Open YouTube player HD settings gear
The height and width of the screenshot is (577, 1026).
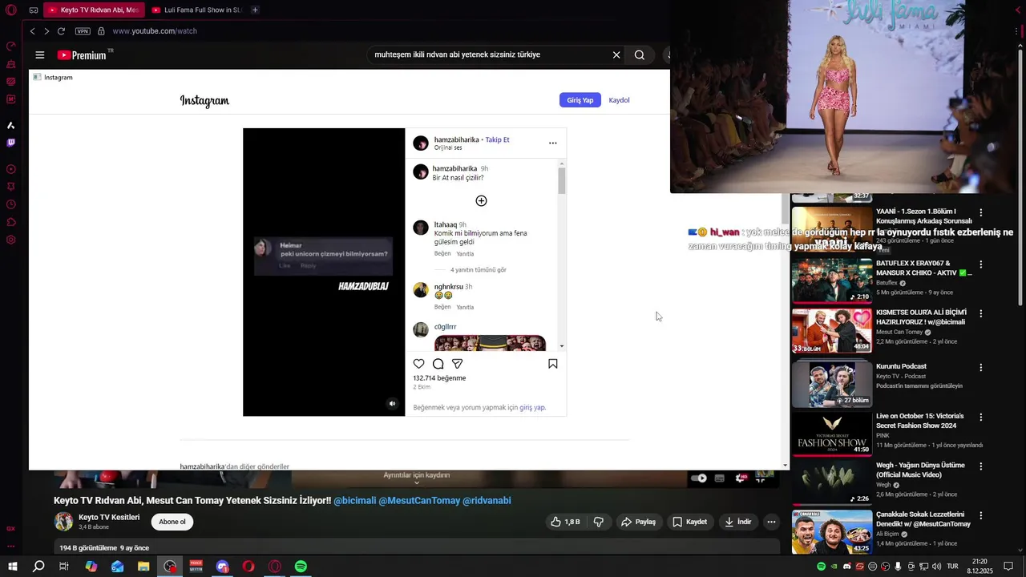click(x=742, y=478)
